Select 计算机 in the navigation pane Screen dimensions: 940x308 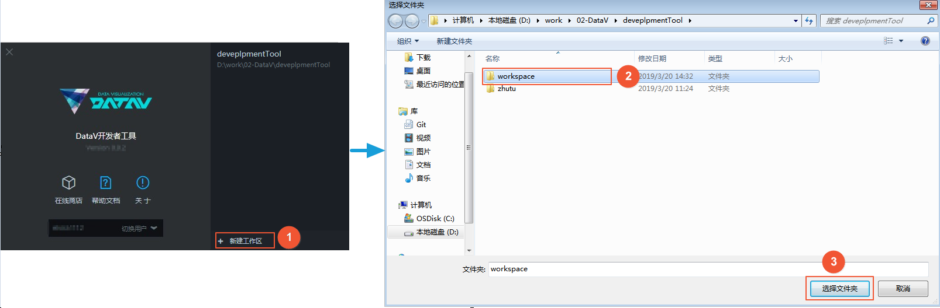pos(415,205)
